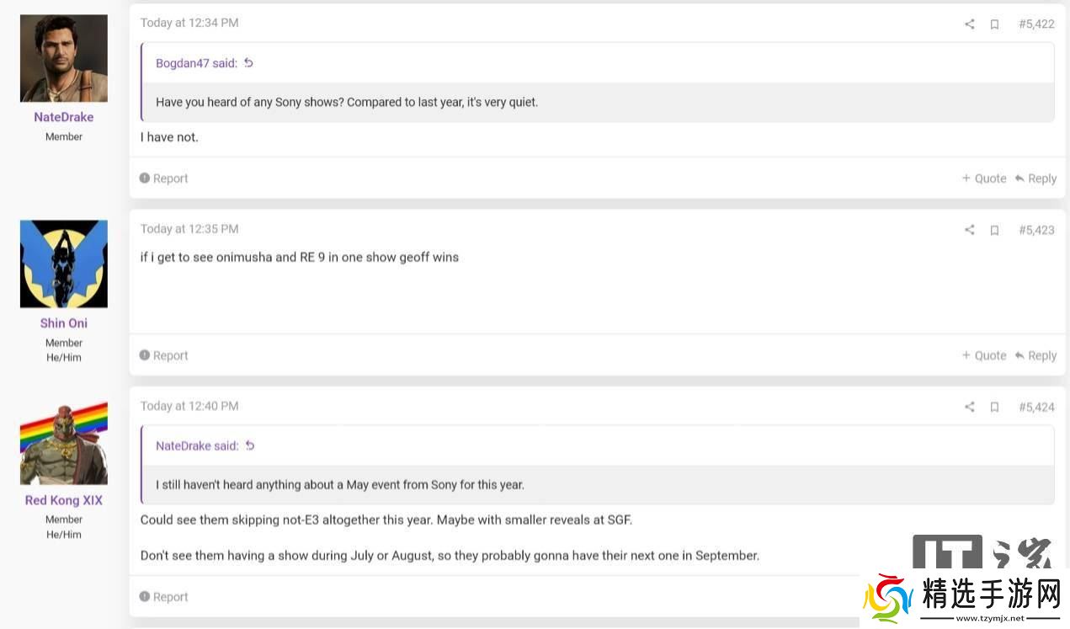Open Shin Oni username profile link
The height and width of the screenshot is (629, 1070).
pos(64,323)
